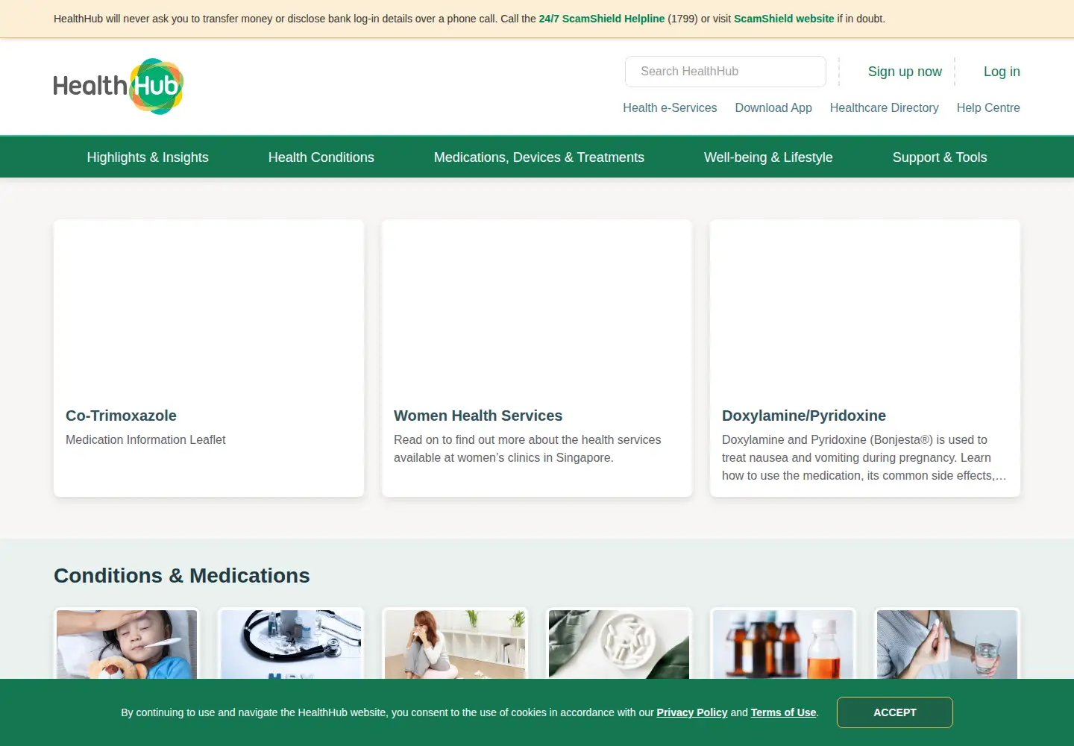Select the Health Conditions menu
This screenshot has width=1074, height=746.
[x=321, y=157]
